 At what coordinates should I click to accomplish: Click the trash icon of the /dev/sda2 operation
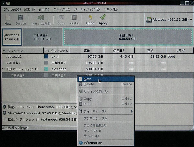(5, 113)
